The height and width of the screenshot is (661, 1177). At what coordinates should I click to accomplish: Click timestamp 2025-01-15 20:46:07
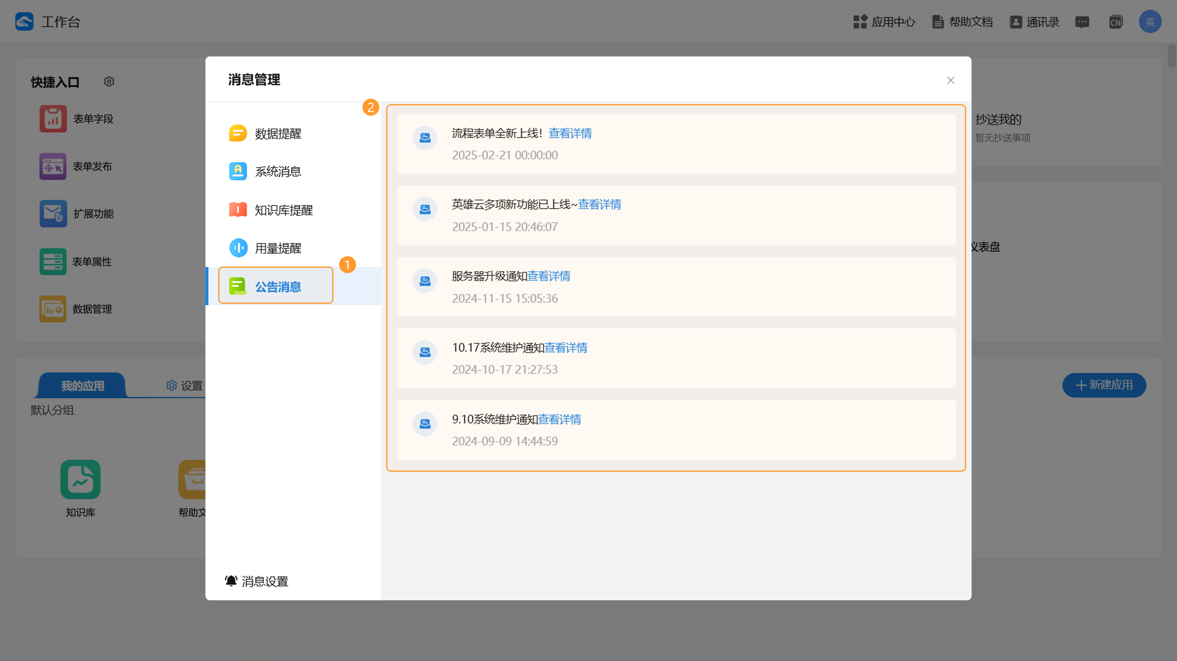[x=505, y=227]
